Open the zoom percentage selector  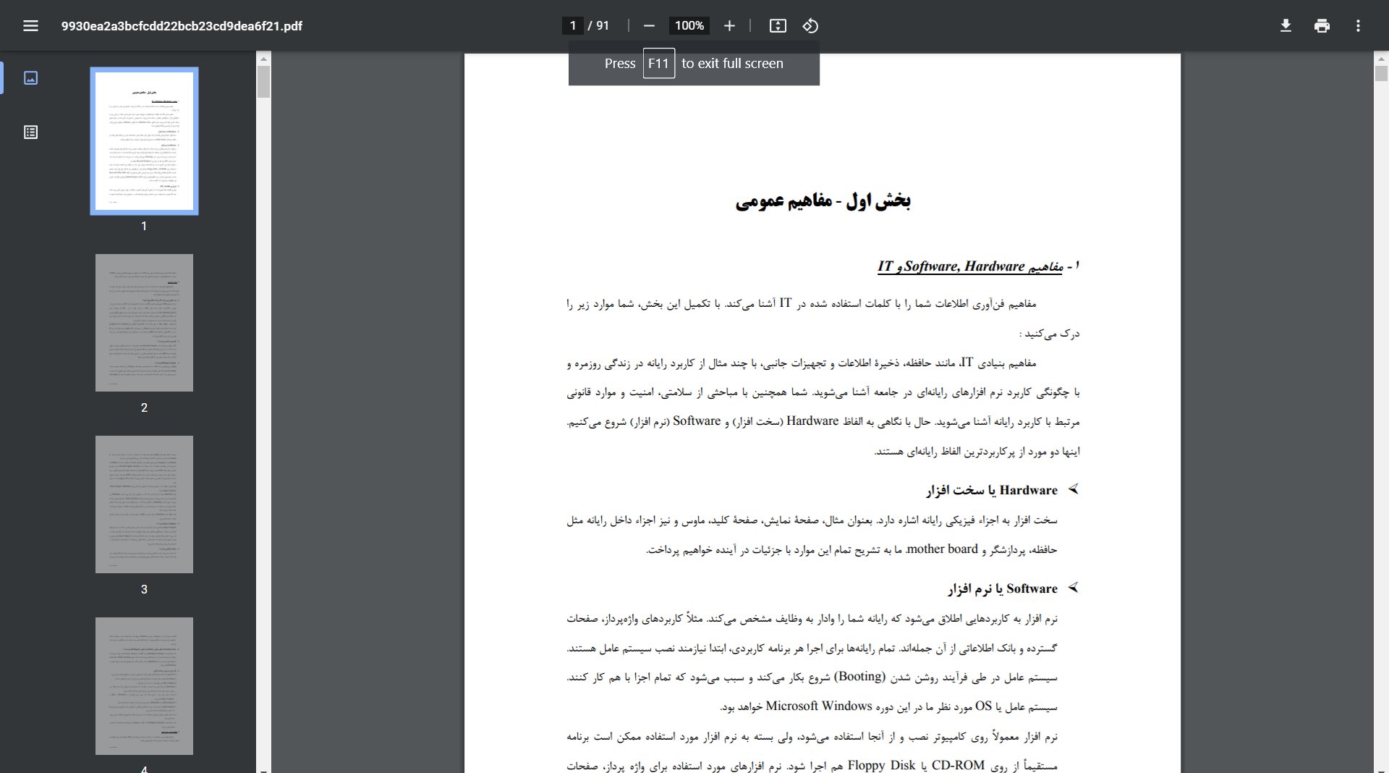[688, 26]
